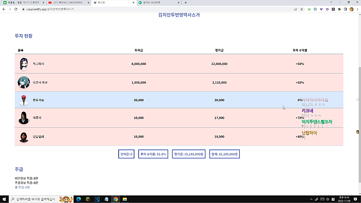Click the 투자 현황 heading
The image size is (361, 203).
click(23, 36)
